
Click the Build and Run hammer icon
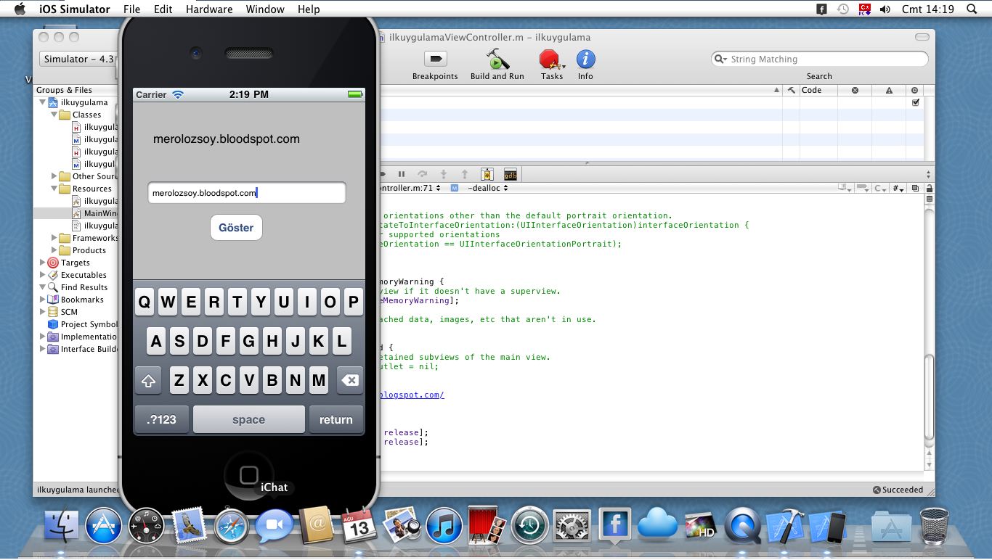pyautogui.click(x=497, y=59)
